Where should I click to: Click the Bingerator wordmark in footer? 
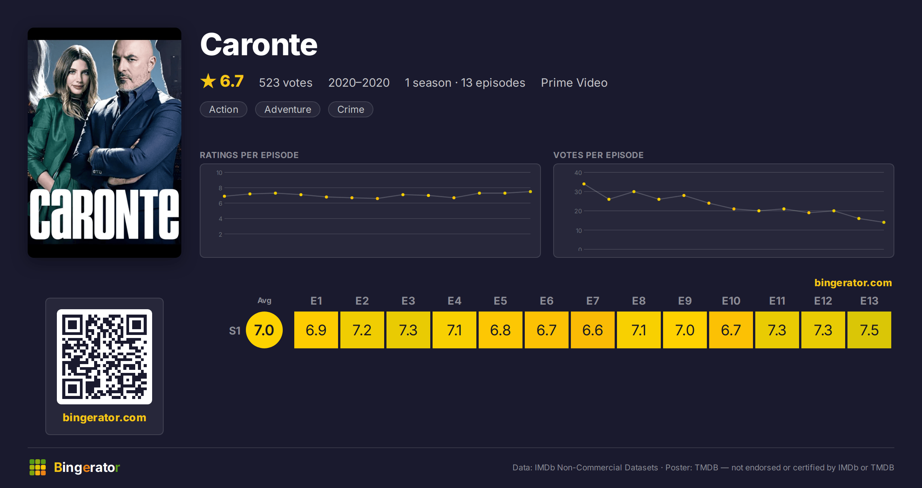click(x=87, y=467)
